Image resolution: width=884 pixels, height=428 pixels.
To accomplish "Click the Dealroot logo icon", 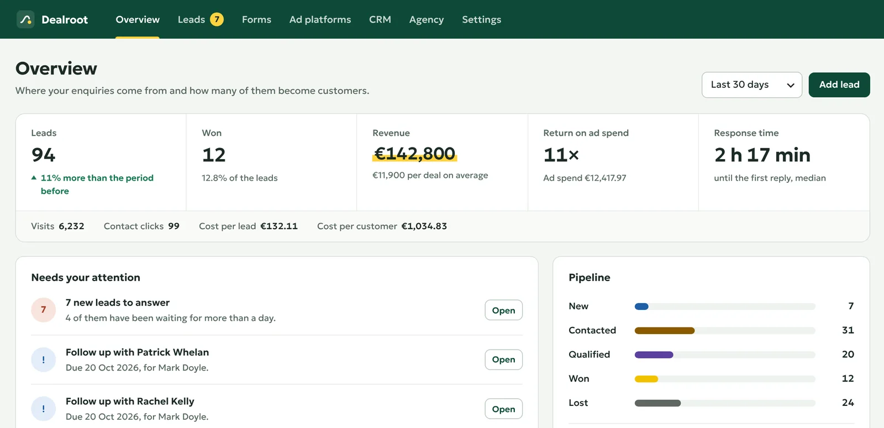I will (25, 19).
